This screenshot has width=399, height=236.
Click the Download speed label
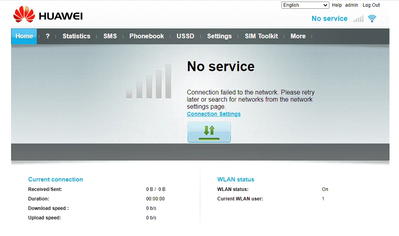click(x=48, y=208)
